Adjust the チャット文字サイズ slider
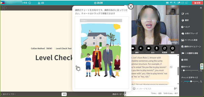204x97 pixels. [x=191, y=81]
